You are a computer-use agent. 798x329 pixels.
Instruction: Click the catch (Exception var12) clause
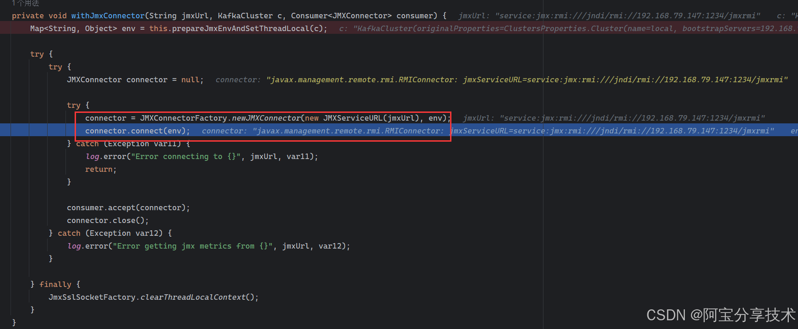[110, 233]
